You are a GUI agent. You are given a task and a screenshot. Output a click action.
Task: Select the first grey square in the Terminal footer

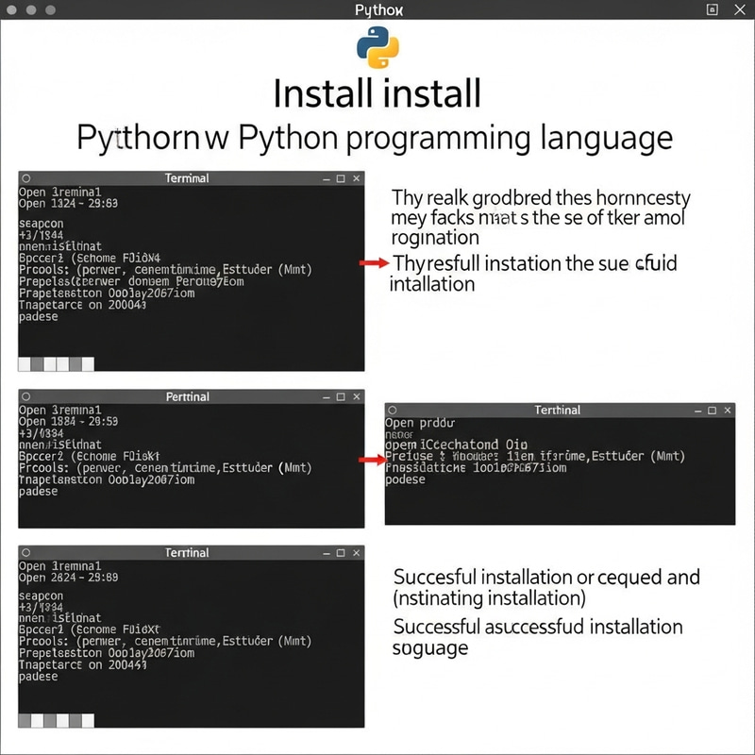[25, 363]
